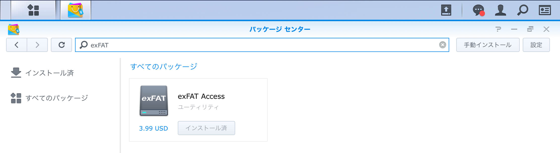The image size is (560, 153).
Task: Select すべてのパッケージ in the sidebar
Action: point(49,98)
